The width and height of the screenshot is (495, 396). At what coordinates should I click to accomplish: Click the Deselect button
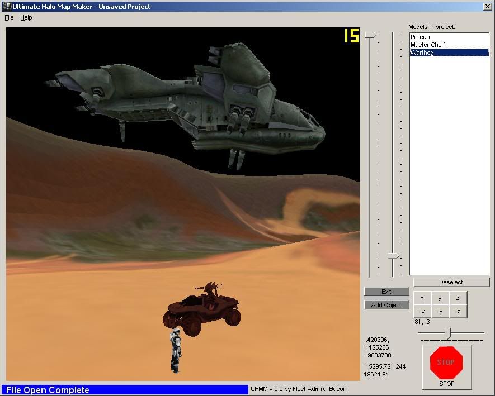pos(451,282)
